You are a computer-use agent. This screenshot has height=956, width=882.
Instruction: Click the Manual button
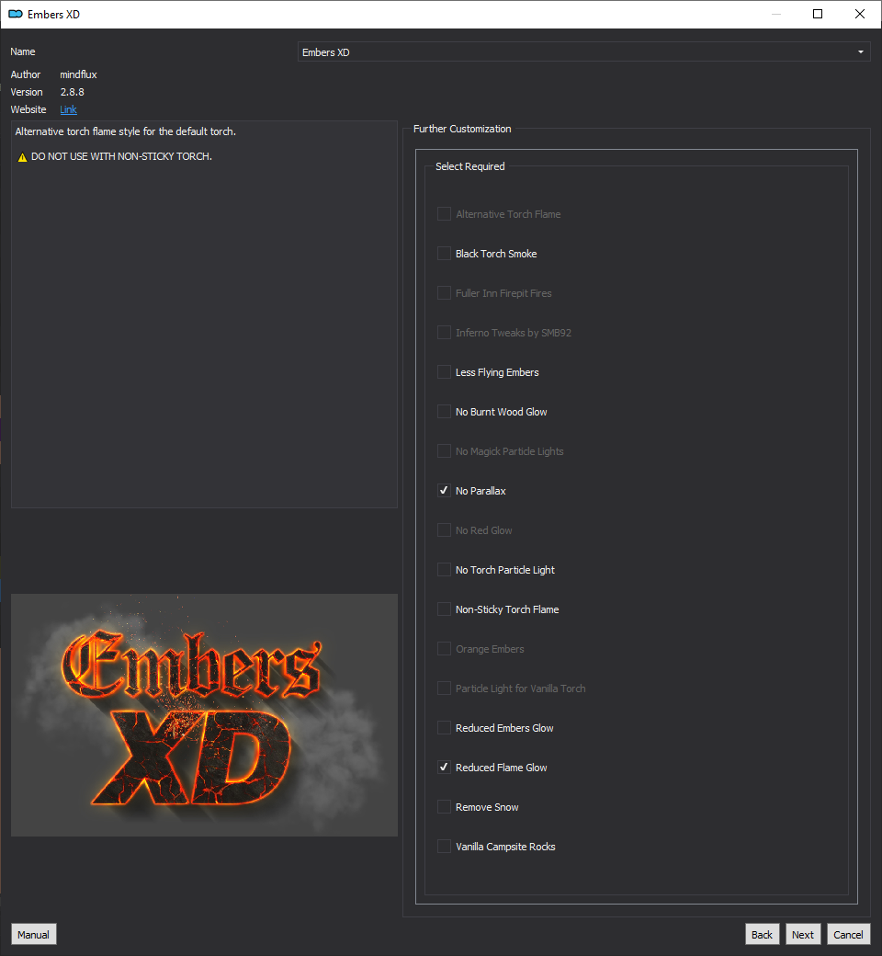[33, 934]
